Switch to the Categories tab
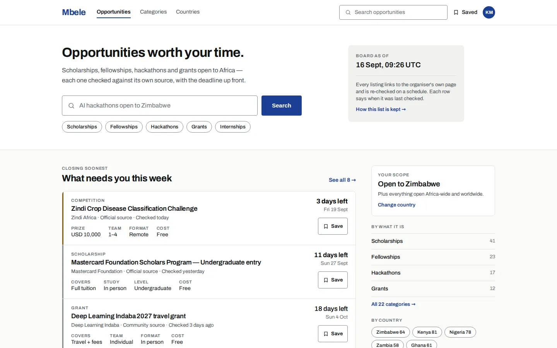The image size is (557, 348). click(153, 12)
